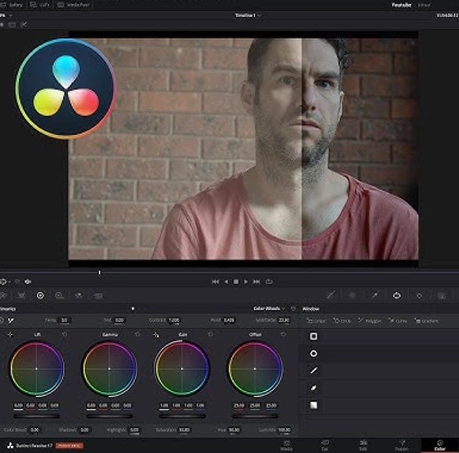Toggle the LUTs panel

[x=40, y=5]
